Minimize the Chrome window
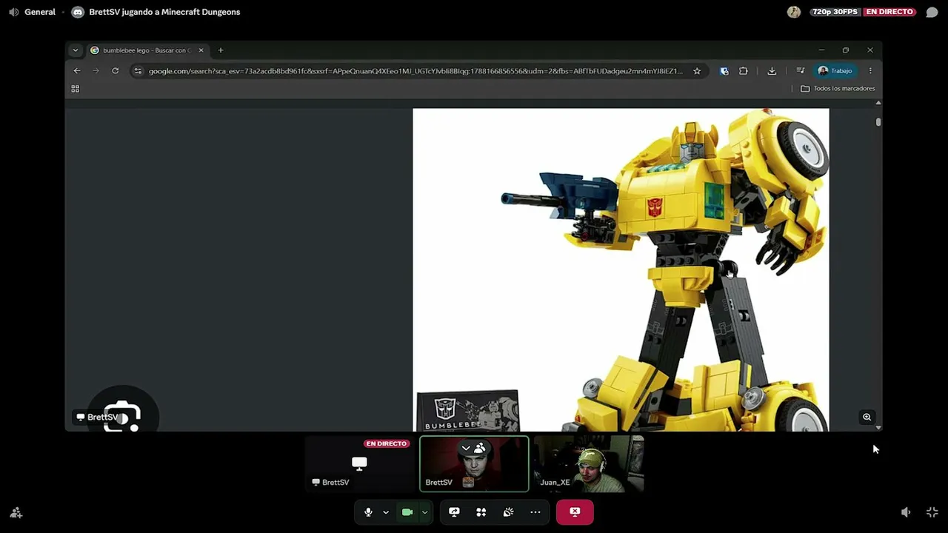 pos(821,50)
